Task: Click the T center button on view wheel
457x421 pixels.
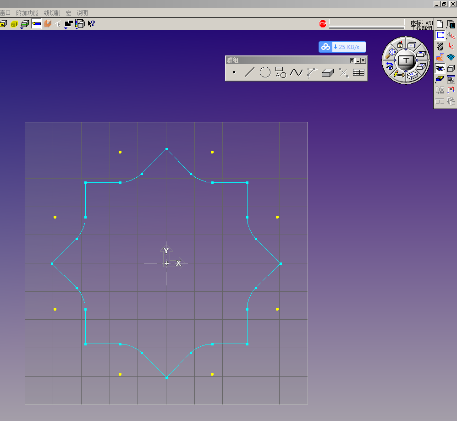Action: [406, 60]
